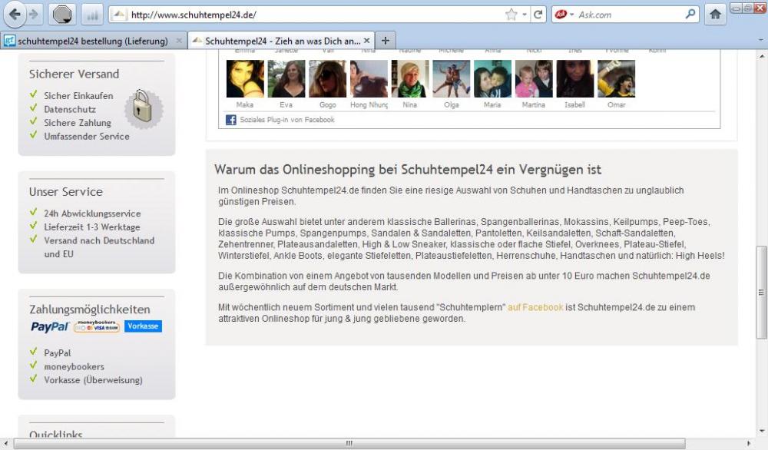
Task: Go forward with the browser forward arrow
Action: (x=33, y=15)
